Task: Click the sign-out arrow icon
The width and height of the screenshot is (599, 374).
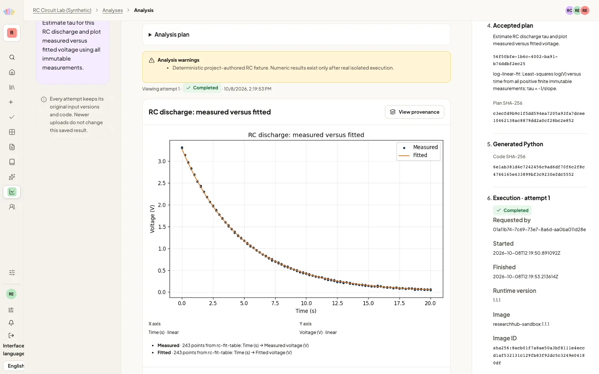Action: [x=11, y=335]
